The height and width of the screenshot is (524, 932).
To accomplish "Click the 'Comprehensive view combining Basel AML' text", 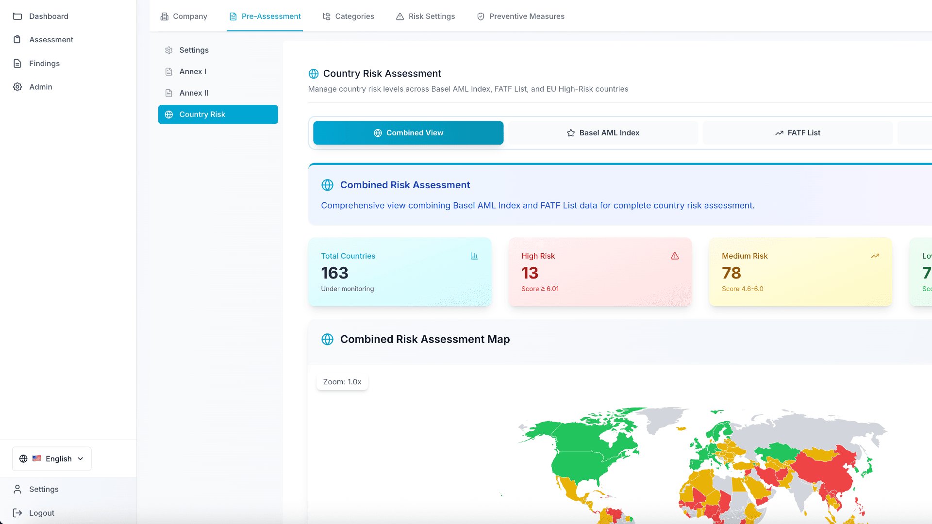I will click(538, 206).
